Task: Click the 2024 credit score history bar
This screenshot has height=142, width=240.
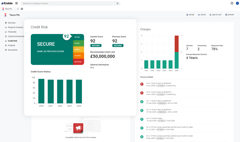Action: pyautogui.click(x=79, y=91)
